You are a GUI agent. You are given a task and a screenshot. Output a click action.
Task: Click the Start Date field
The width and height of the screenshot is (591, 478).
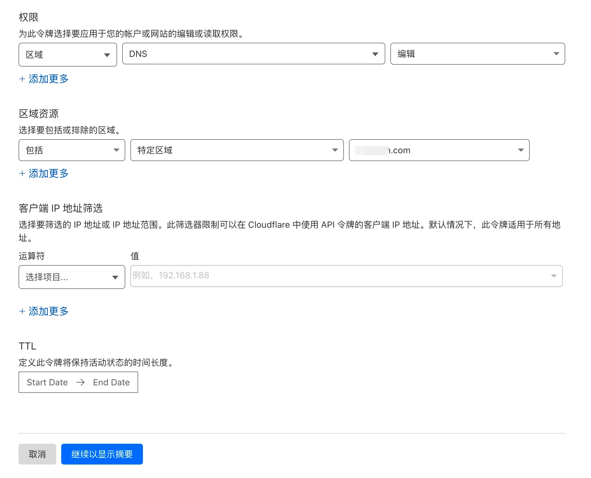pos(47,382)
